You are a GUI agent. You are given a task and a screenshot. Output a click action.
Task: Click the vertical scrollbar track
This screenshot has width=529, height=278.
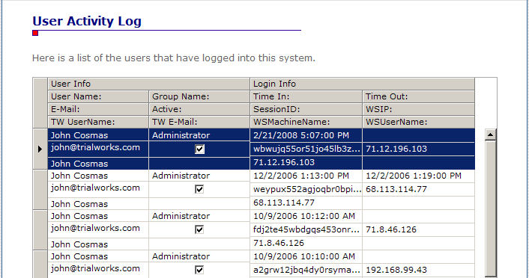tap(490, 208)
